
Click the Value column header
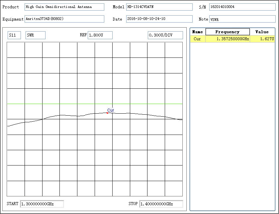pyautogui.click(x=262, y=32)
